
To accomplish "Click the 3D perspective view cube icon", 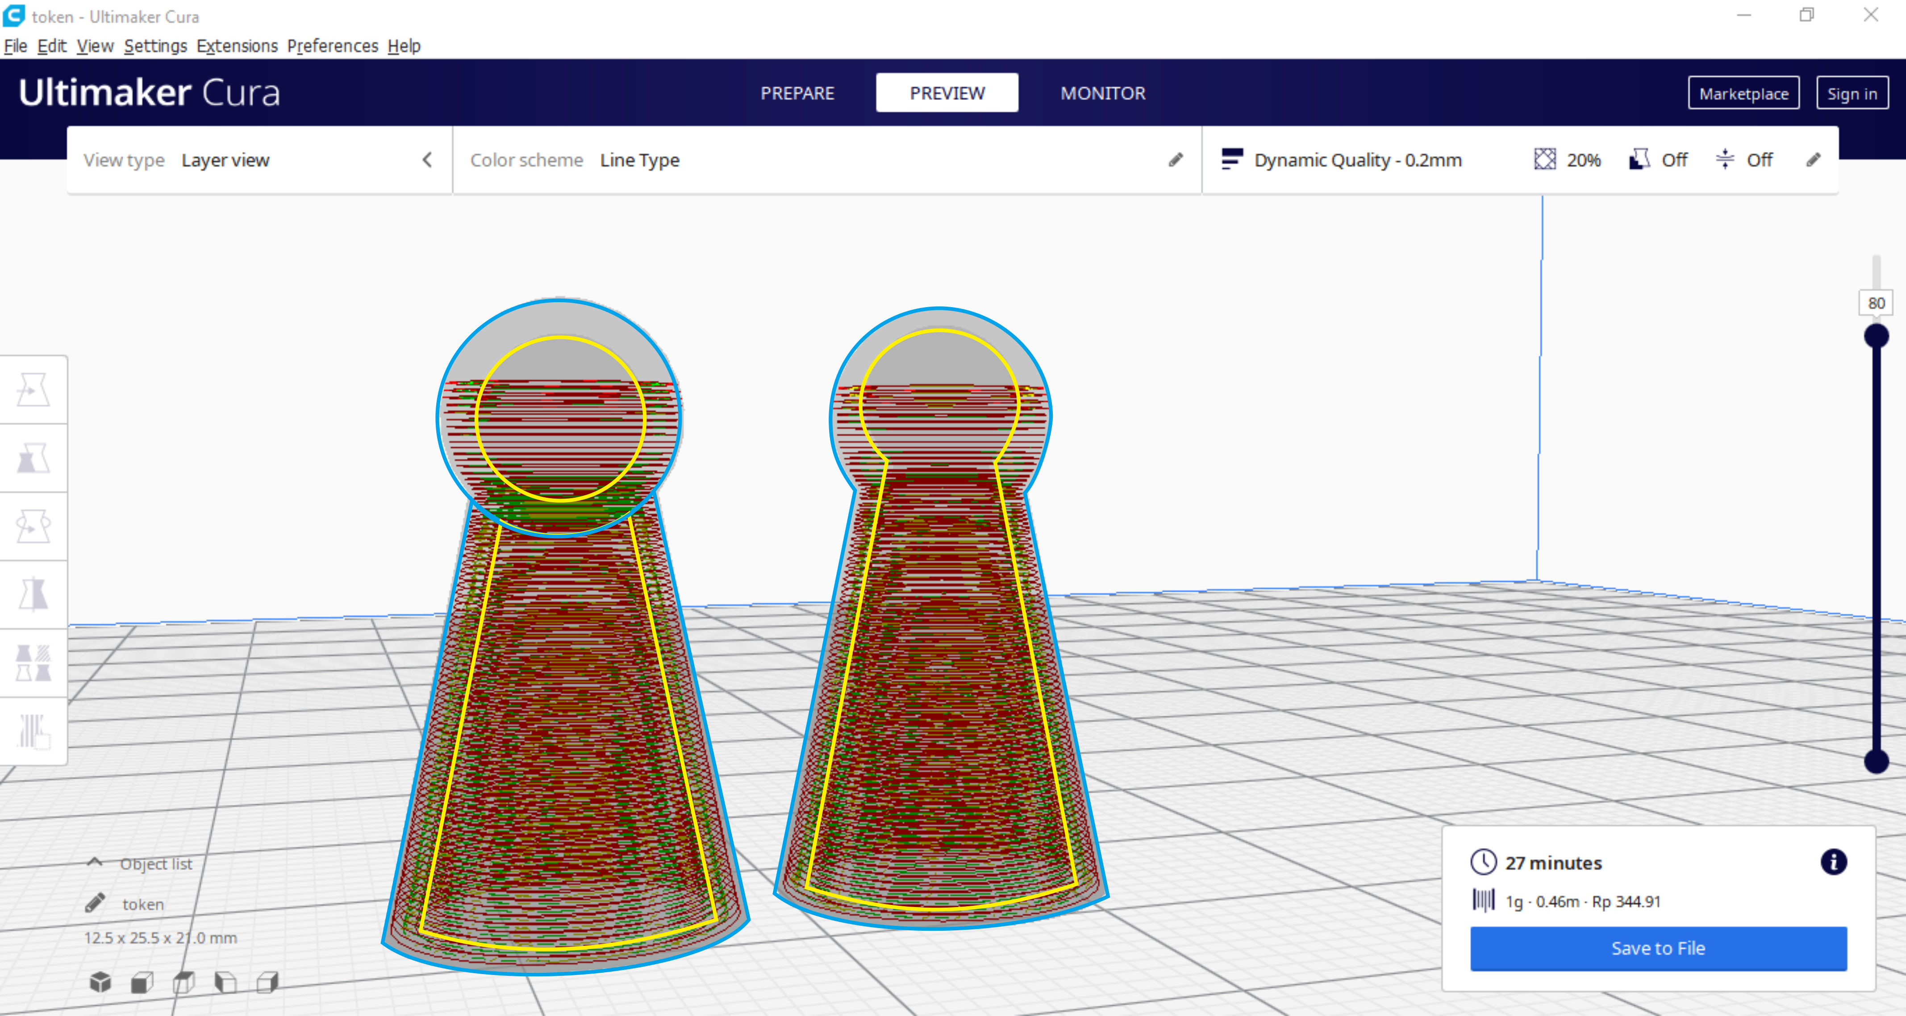I will click(x=100, y=982).
